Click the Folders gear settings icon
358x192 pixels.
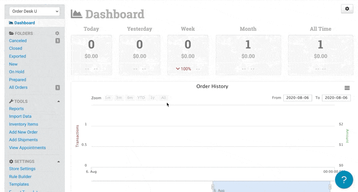[57, 33]
